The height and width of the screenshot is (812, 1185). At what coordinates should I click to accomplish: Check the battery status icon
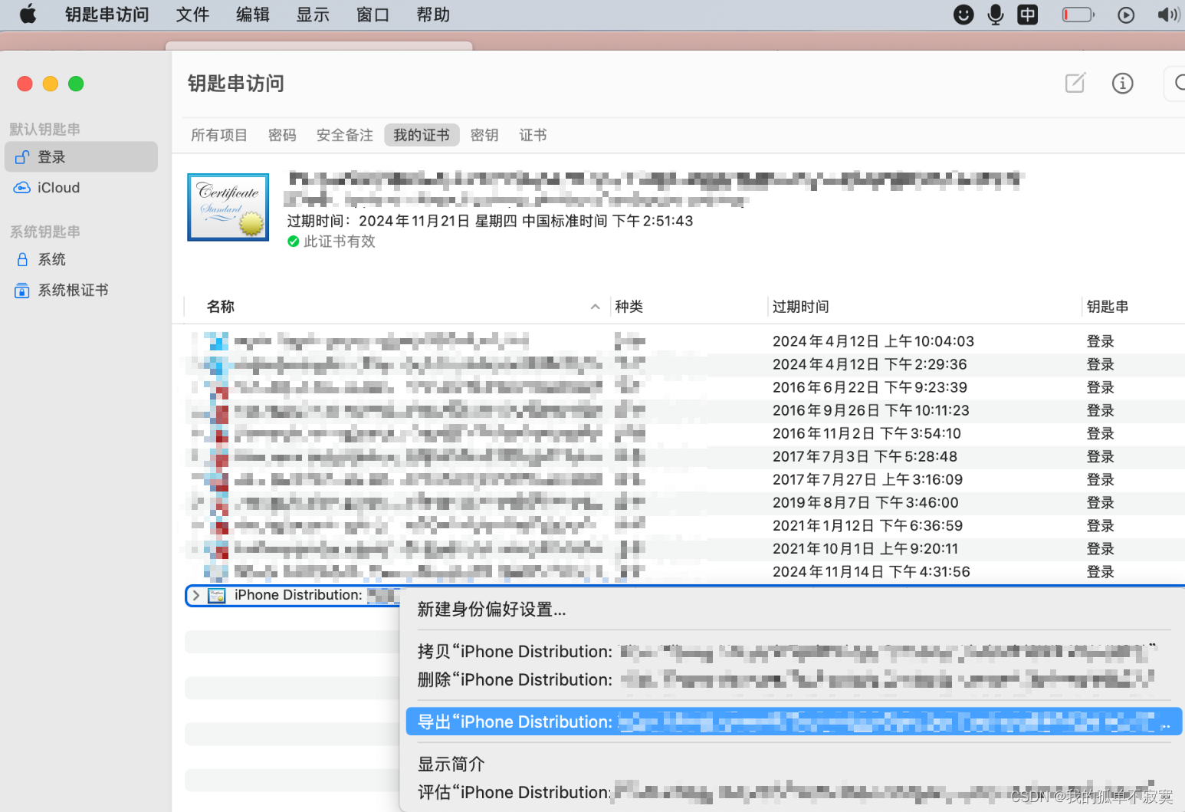pos(1078,15)
